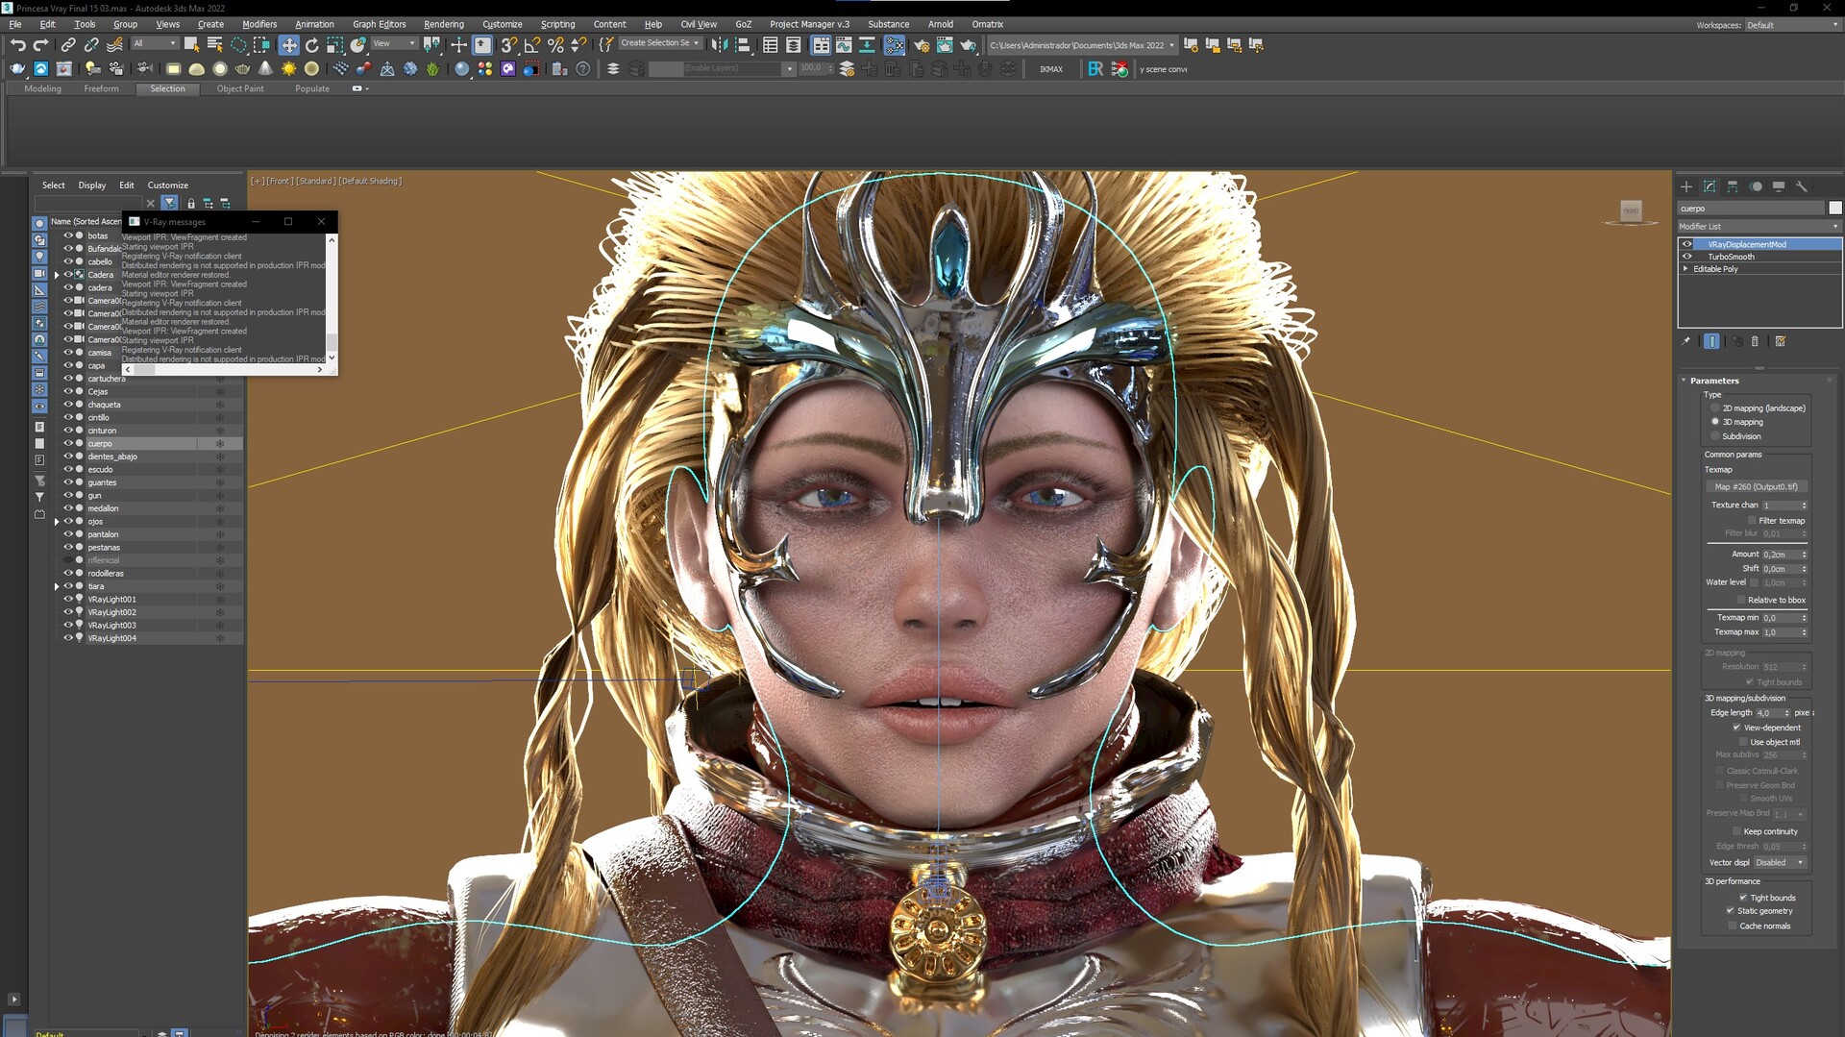Click the Select and Link chain icon
The width and height of the screenshot is (1845, 1037).
(68, 45)
